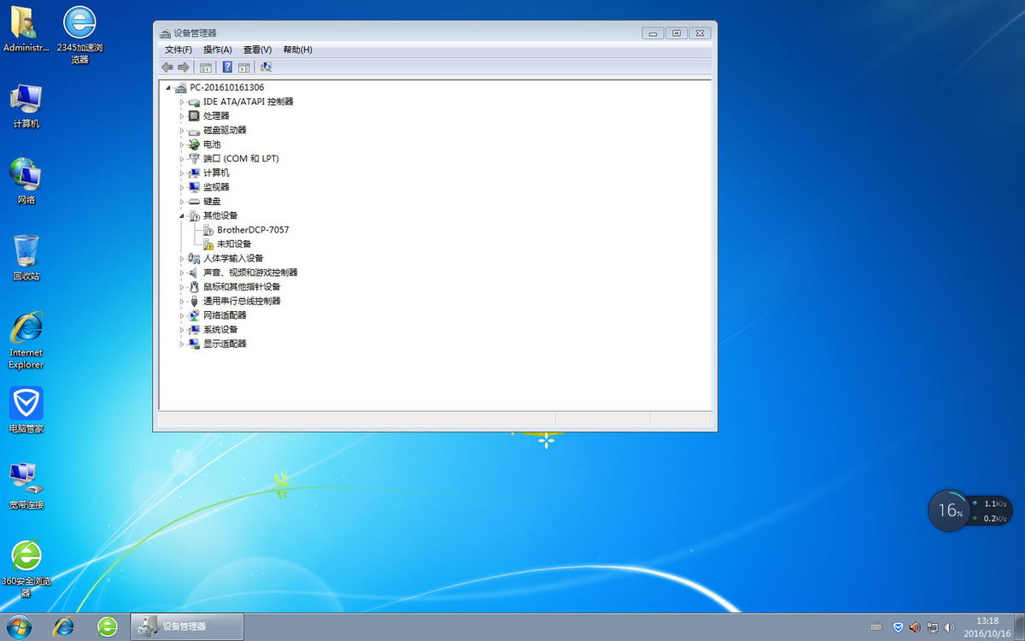The width and height of the screenshot is (1025, 641).
Task: Select the 宽带连接 desktop icon
Action: point(26,486)
